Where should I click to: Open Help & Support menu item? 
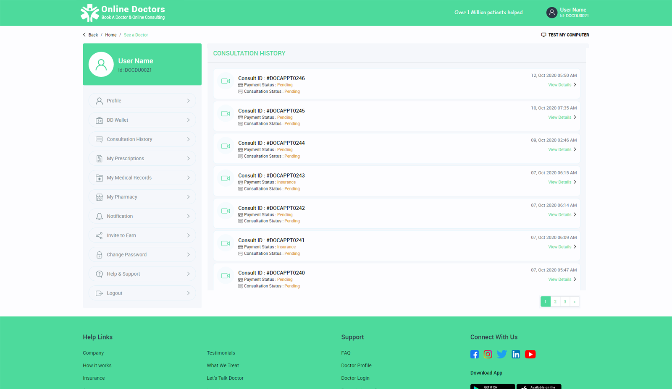[142, 274]
